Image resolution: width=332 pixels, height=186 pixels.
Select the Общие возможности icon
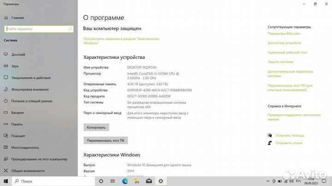[x=6, y=170]
